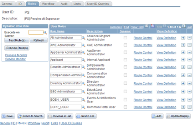Viewport: 196px width, 128px height.
Task: Click the Add button
Action: click(x=157, y=116)
